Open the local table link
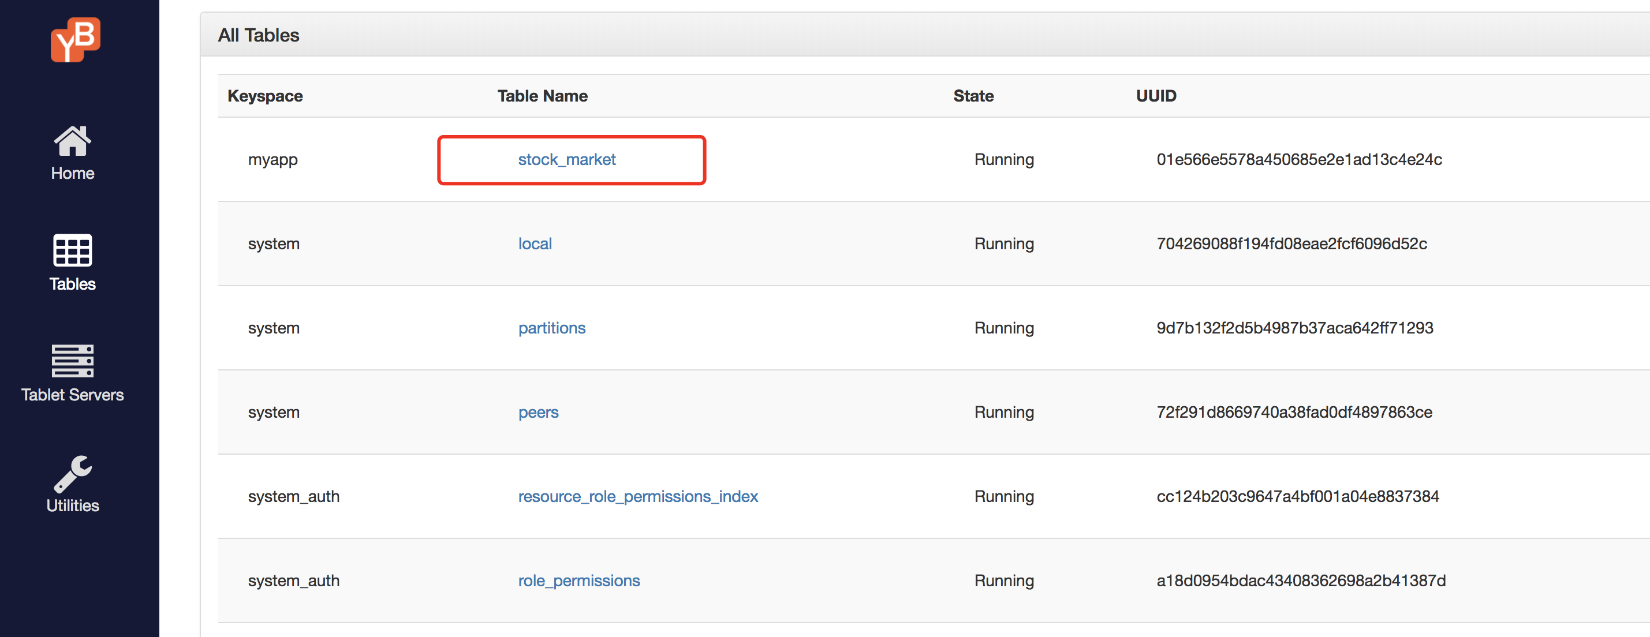Viewport: 1650px width, 637px height. tap(535, 244)
